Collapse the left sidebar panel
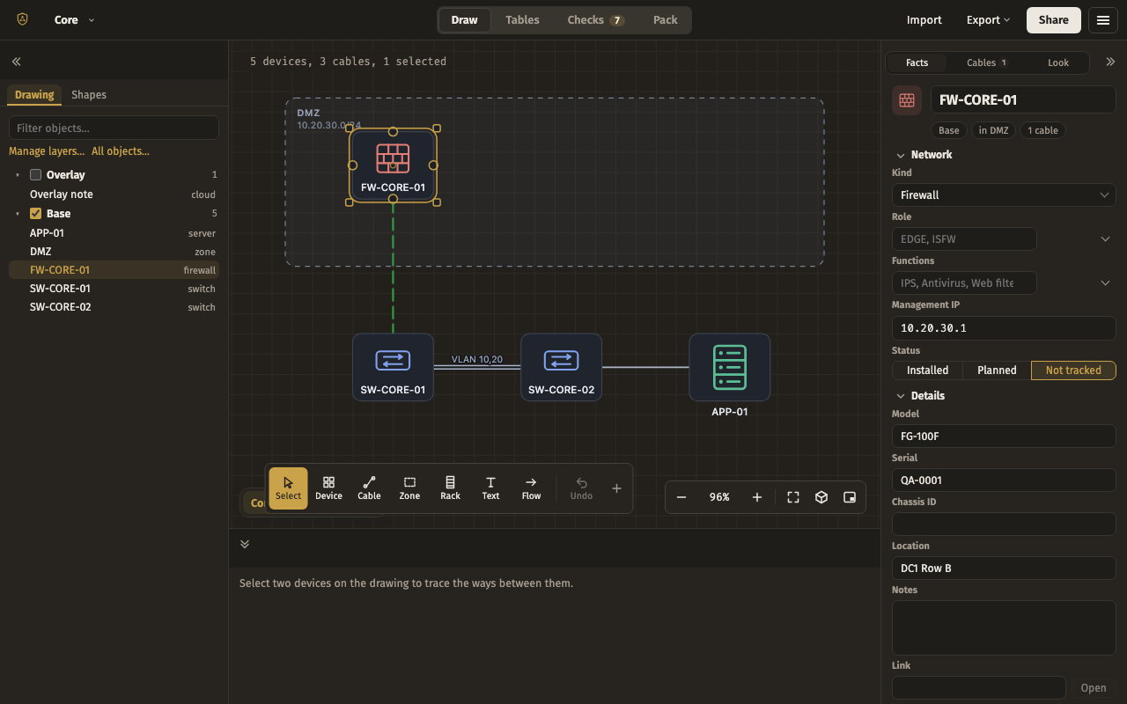Image resolution: width=1127 pixels, height=704 pixels. (16, 62)
